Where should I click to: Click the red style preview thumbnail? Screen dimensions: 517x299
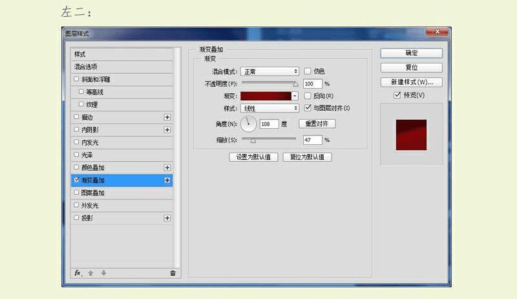pyautogui.click(x=411, y=135)
